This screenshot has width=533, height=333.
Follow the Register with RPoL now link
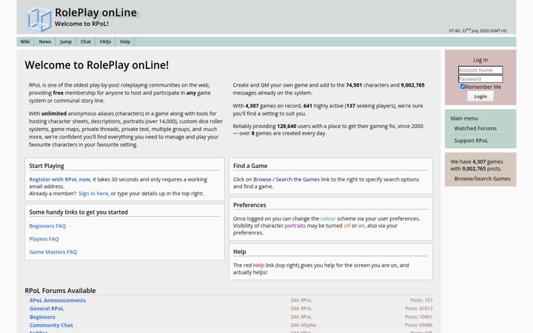pyautogui.click(x=60, y=179)
